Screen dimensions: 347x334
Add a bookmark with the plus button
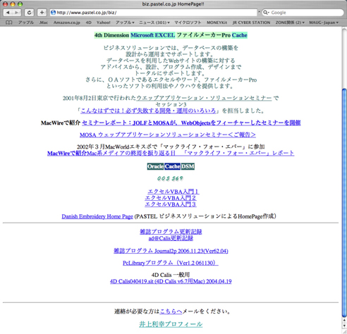coord(42,13)
